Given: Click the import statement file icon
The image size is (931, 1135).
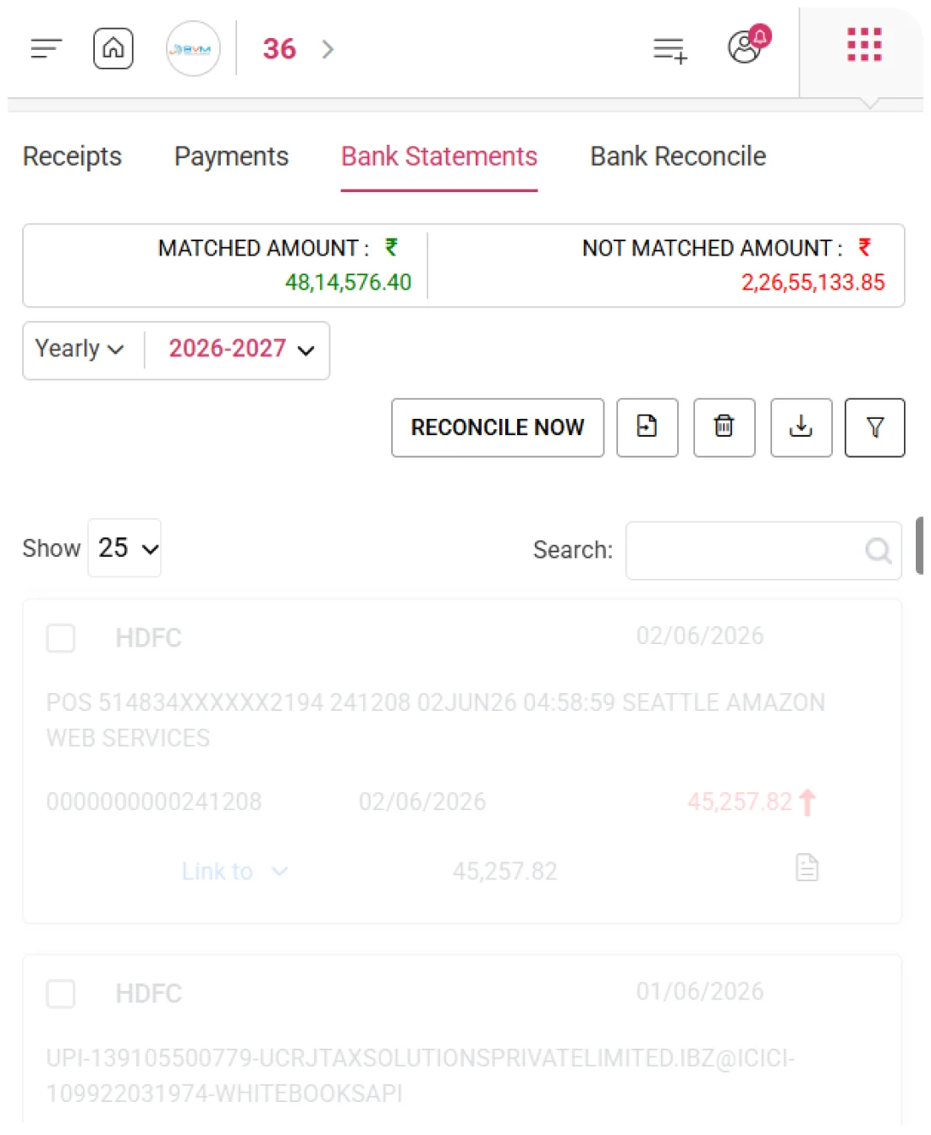Looking at the screenshot, I should tap(647, 427).
